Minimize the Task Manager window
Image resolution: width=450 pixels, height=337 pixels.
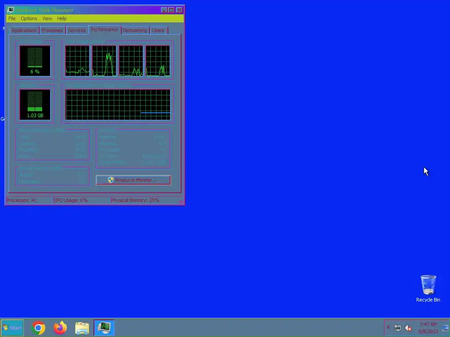point(164,10)
